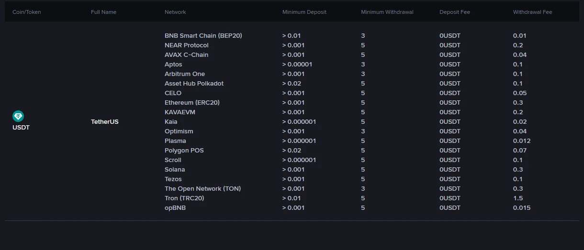Image resolution: width=584 pixels, height=250 pixels.
Task: Click Plasma withdrawal fee 0.012
Action: click(522, 141)
